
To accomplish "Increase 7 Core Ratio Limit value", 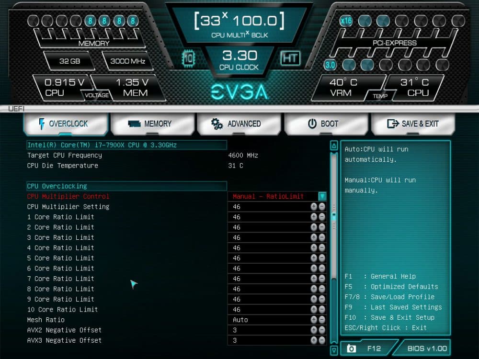I will tap(314, 279).
